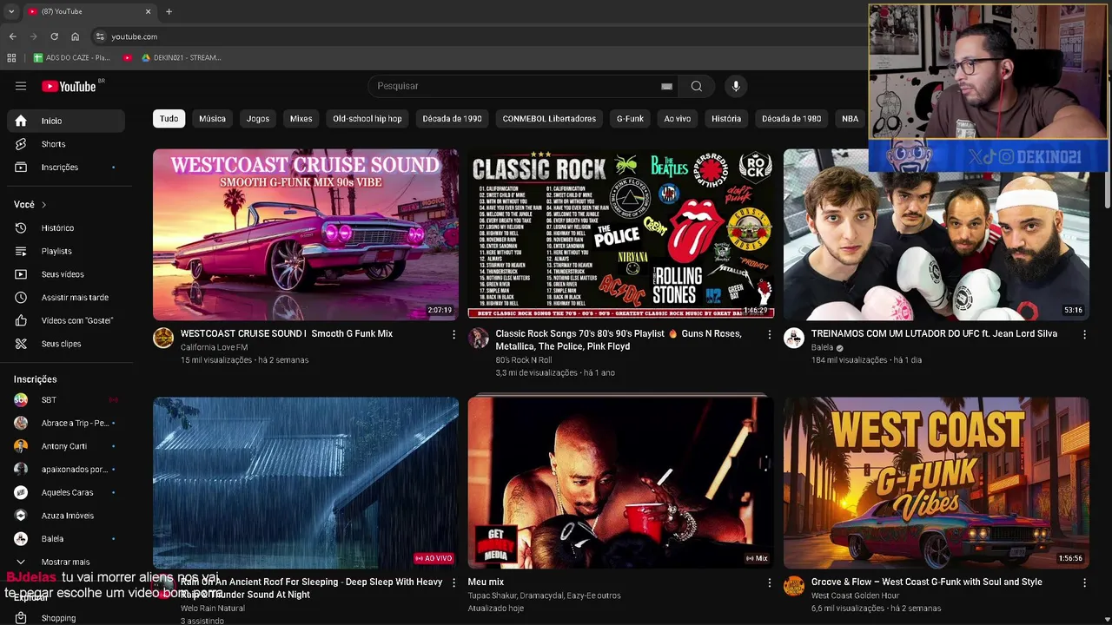Open DEKIN021 - STREAM bookmark
Image resolution: width=1112 pixels, height=625 pixels.
click(x=182, y=57)
